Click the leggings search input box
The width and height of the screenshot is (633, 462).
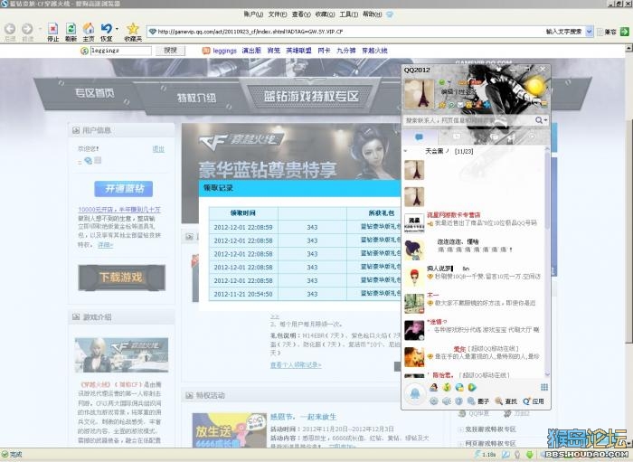(x=120, y=51)
